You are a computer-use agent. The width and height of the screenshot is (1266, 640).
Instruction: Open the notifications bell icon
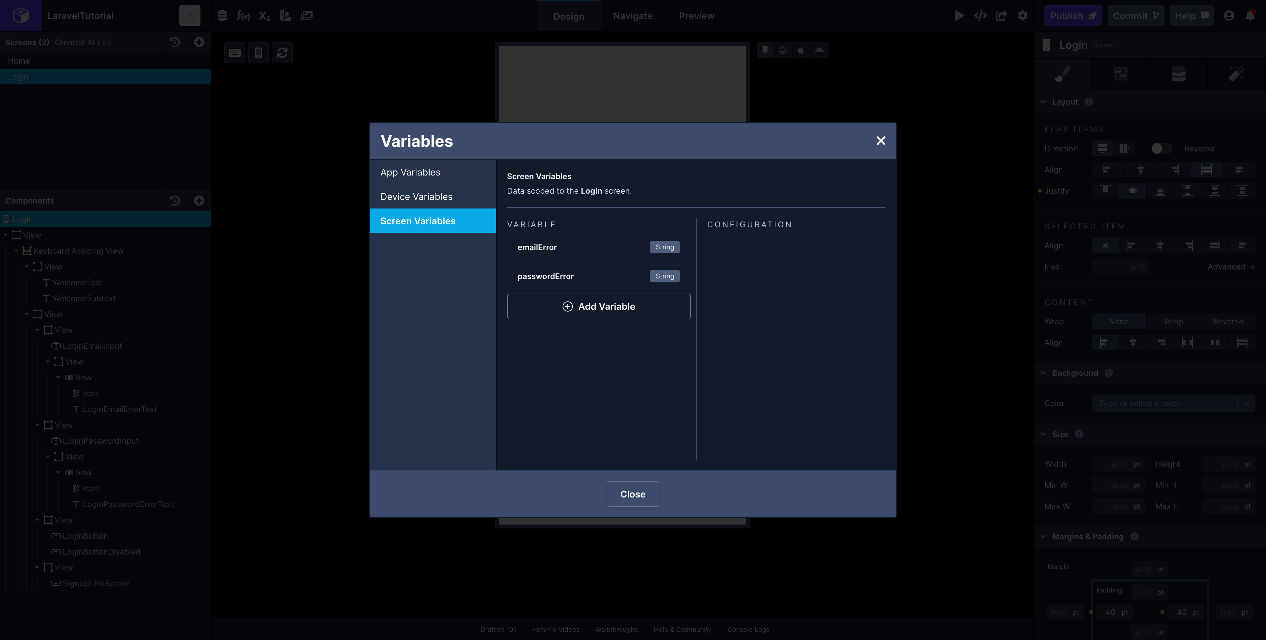(x=1250, y=16)
